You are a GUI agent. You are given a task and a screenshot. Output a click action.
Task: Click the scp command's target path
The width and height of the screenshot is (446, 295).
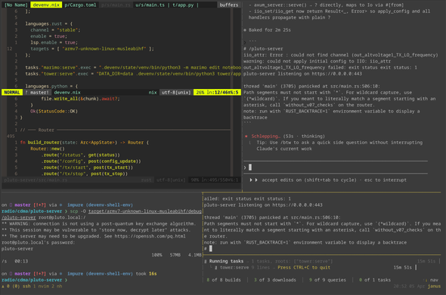click(x=145, y=211)
